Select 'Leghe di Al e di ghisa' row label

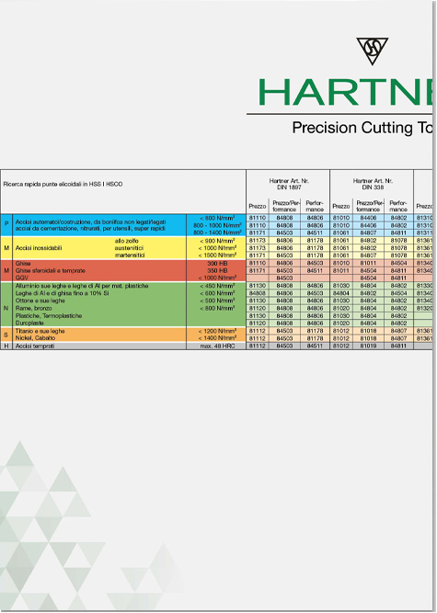tap(62, 293)
